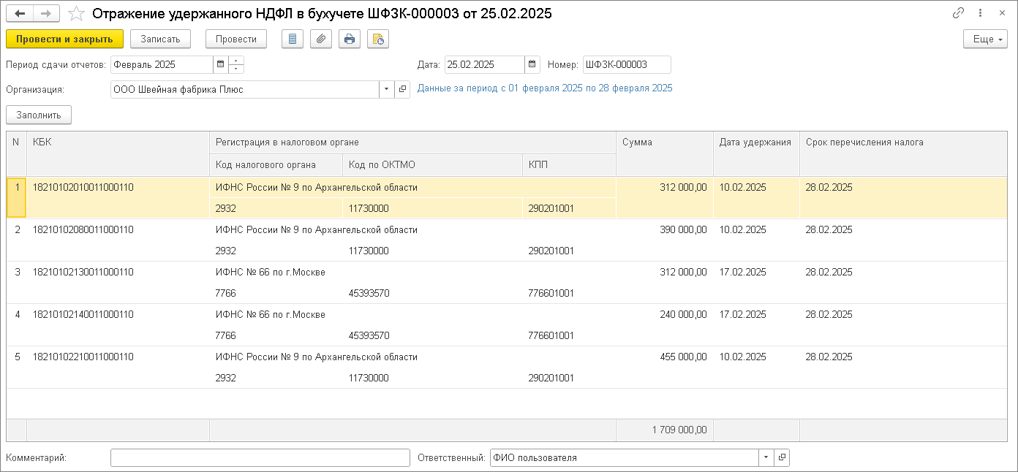Increase report period with stepper up arrow

(x=236, y=61)
